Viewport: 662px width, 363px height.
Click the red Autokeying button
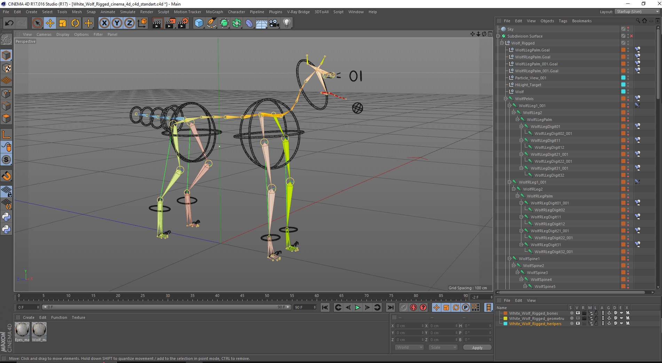pyautogui.click(x=413, y=307)
